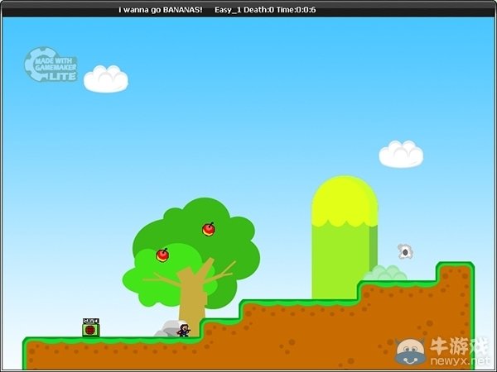Screen dimensions: 497x372
Task: Click the white cloud on the right side
Action: (401, 154)
